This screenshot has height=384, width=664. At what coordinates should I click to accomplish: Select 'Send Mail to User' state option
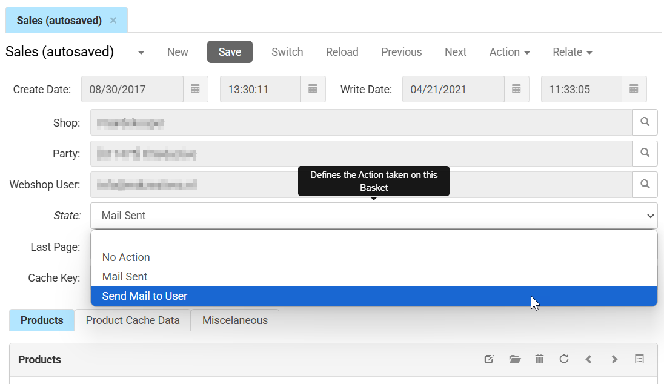pos(145,296)
